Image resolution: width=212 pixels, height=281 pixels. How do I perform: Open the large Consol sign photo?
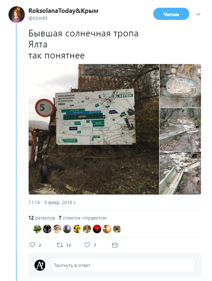pos(94,129)
